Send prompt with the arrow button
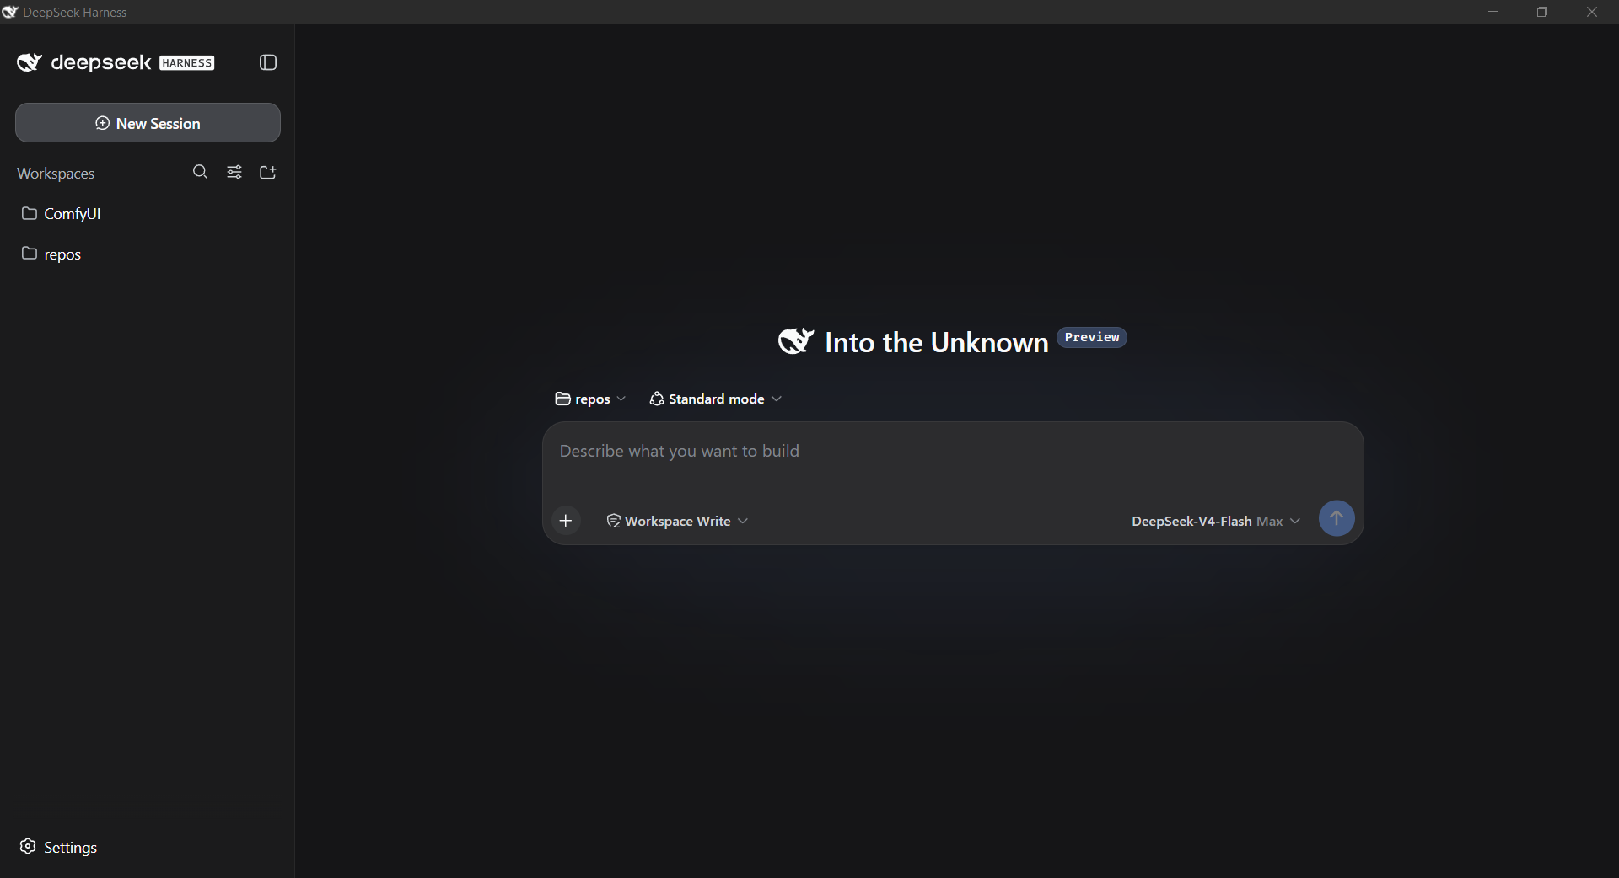This screenshot has width=1619, height=878. [x=1337, y=518]
